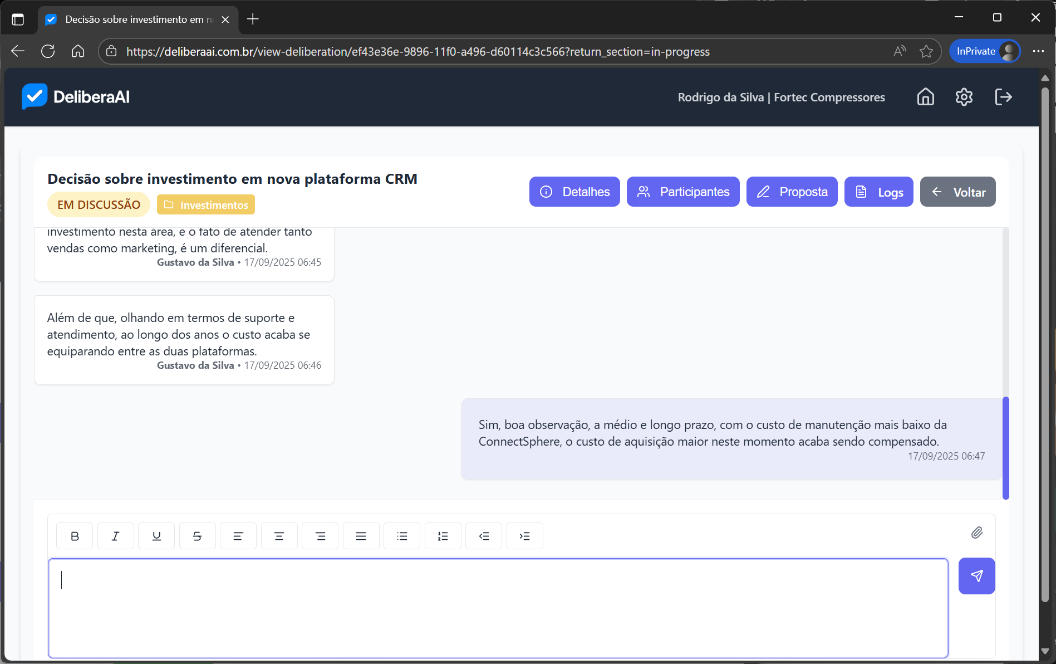Enable strikethrough text formatting
Viewport: 1056px width, 664px height.
(197, 536)
